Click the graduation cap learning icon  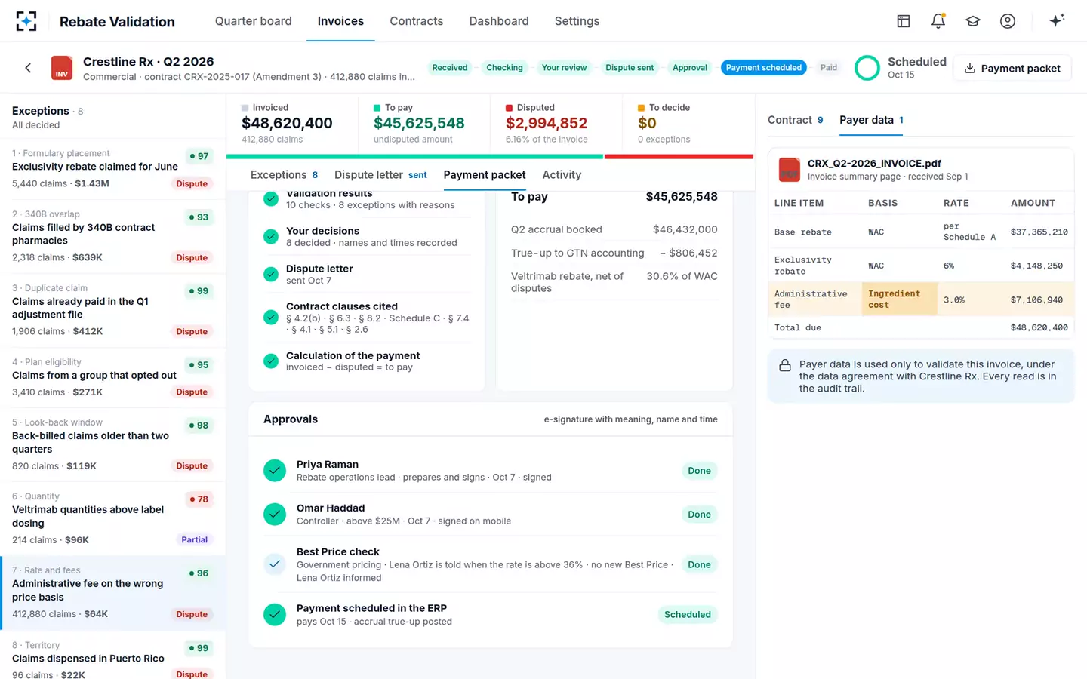point(973,21)
